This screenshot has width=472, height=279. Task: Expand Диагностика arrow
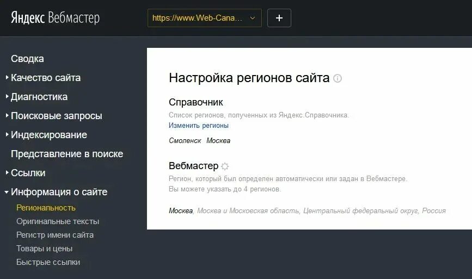tap(7, 96)
